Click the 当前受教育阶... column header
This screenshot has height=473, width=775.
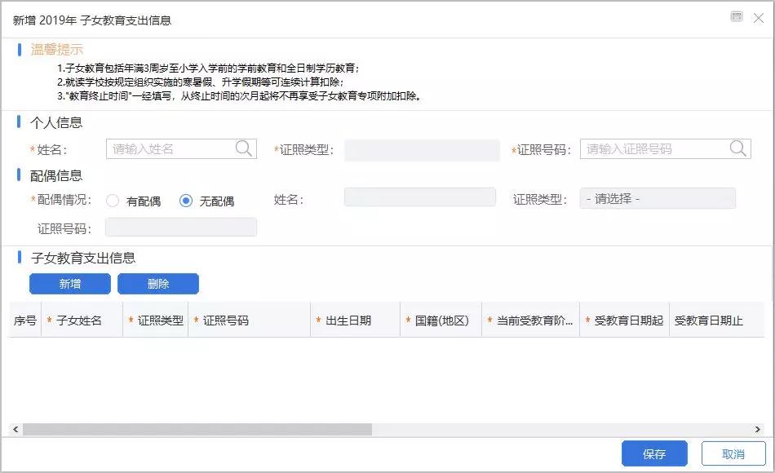[x=530, y=320]
